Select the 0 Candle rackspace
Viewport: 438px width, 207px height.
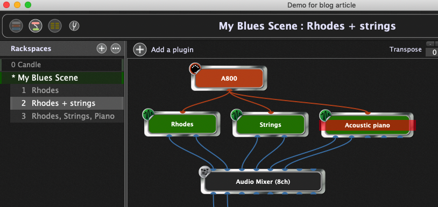(62, 65)
